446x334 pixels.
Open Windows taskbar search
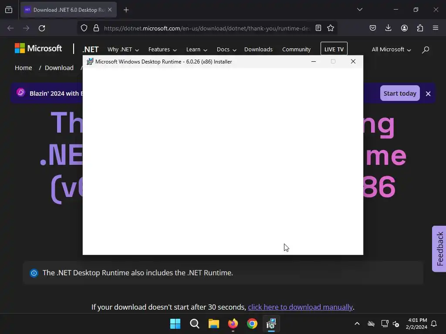195,324
